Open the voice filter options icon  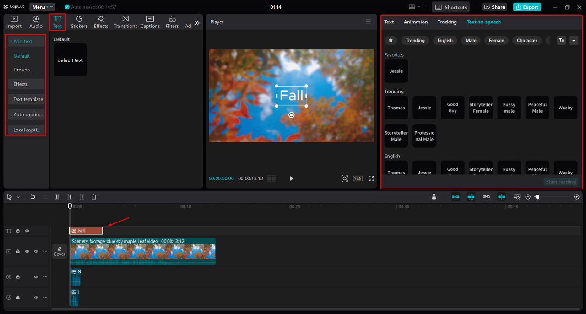pos(561,40)
